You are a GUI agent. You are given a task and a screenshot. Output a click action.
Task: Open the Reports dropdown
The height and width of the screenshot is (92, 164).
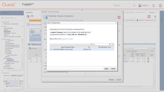[x=153, y=13]
